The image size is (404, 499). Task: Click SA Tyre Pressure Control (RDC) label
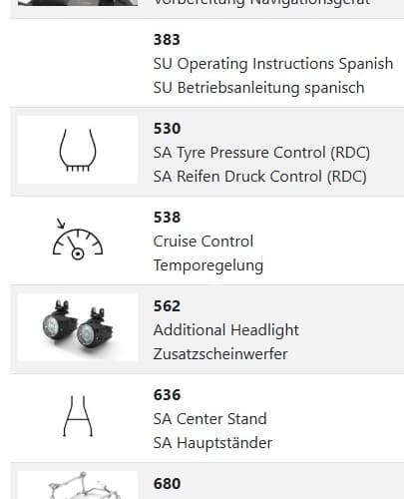(x=261, y=153)
